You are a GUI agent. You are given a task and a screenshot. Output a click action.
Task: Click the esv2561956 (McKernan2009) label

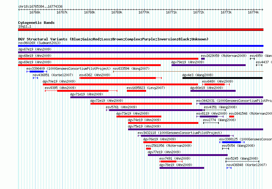[169, 146]
